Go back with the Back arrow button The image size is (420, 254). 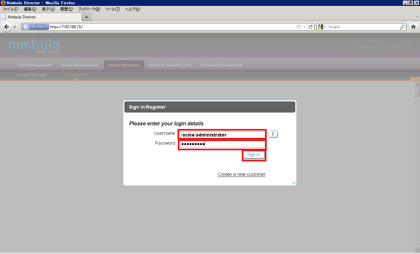(x=7, y=27)
